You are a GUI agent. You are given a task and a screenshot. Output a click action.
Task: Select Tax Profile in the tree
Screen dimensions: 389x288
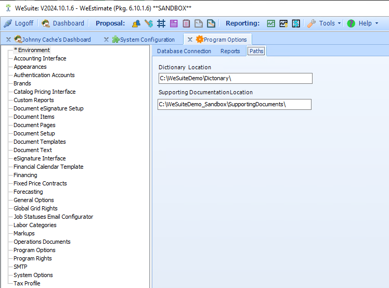(27, 283)
